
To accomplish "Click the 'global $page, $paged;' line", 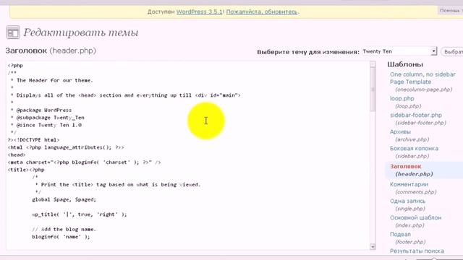I will tap(64, 199).
